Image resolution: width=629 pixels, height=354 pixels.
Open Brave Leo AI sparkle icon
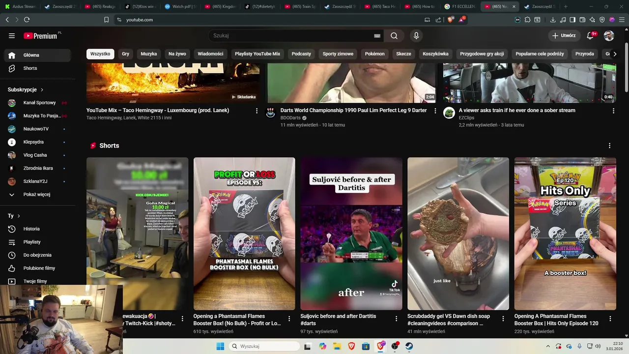point(592,20)
